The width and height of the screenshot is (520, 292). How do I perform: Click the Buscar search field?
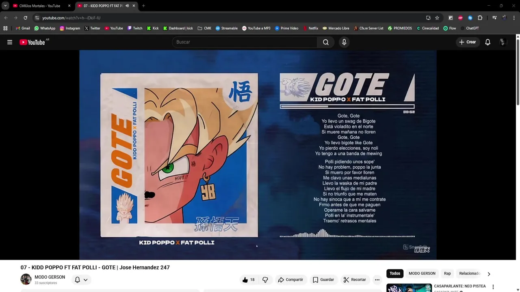tap(245, 42)
